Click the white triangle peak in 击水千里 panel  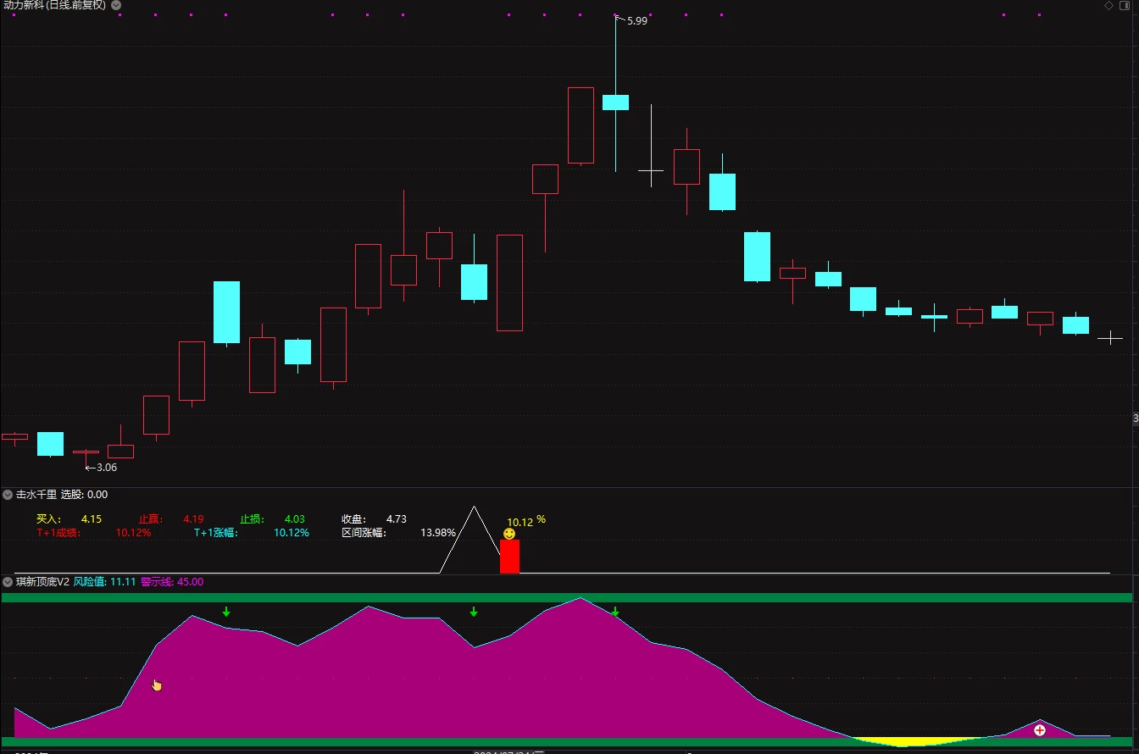point(474,508)
